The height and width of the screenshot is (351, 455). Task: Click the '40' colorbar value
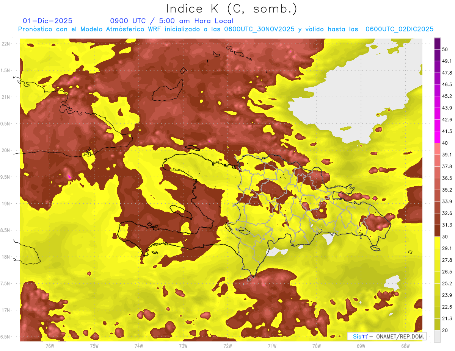click(445, 143)
